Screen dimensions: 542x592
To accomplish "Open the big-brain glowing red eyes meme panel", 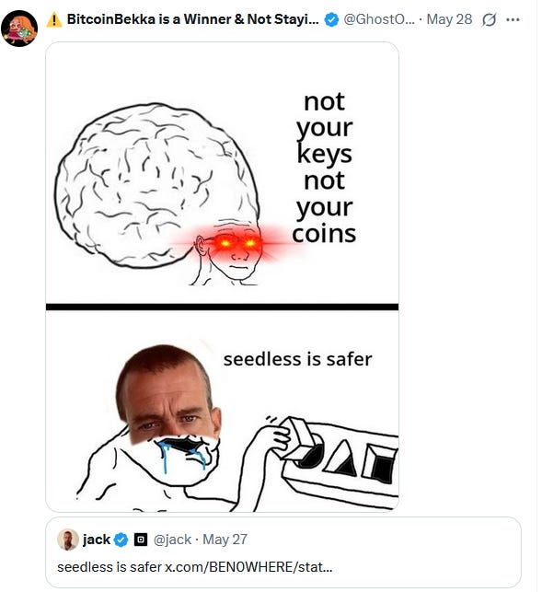I will point(222,173).
